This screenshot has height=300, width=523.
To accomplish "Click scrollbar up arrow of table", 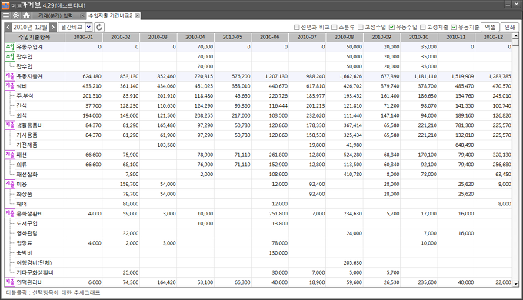I will [515, 35].
